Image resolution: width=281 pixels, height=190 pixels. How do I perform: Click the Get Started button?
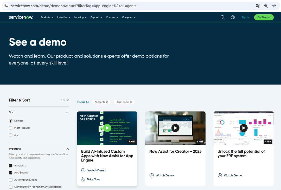264,17
